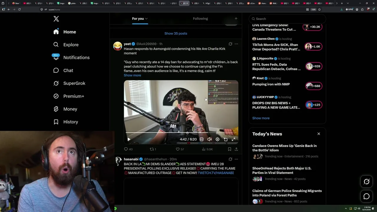Open the Candace Owens news story
Screen dimensions: 377x212
click(287, 151)
